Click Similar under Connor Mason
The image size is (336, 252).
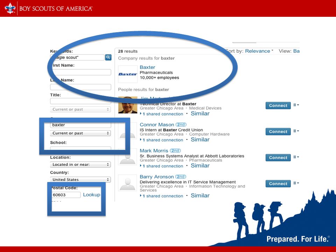[200, 140]
